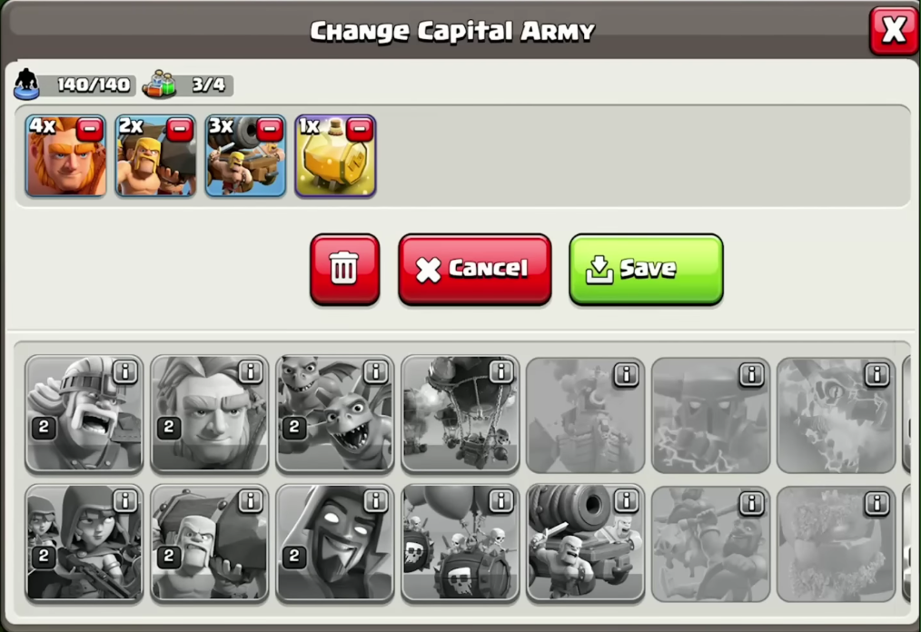View info for the Battle Ram cannon cart

(x=626, y=501)
